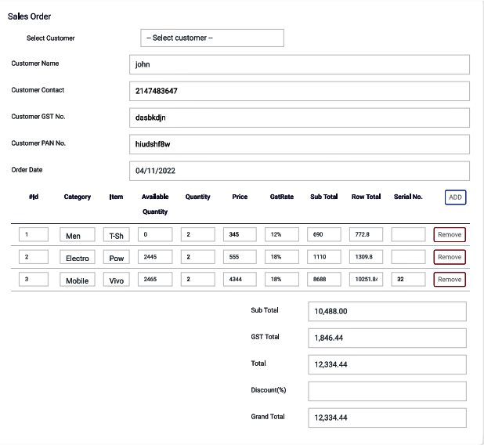Open the Electro category dropdown in row 2
The height and width of the screenshot is (445, 484).
pos(77,258)
